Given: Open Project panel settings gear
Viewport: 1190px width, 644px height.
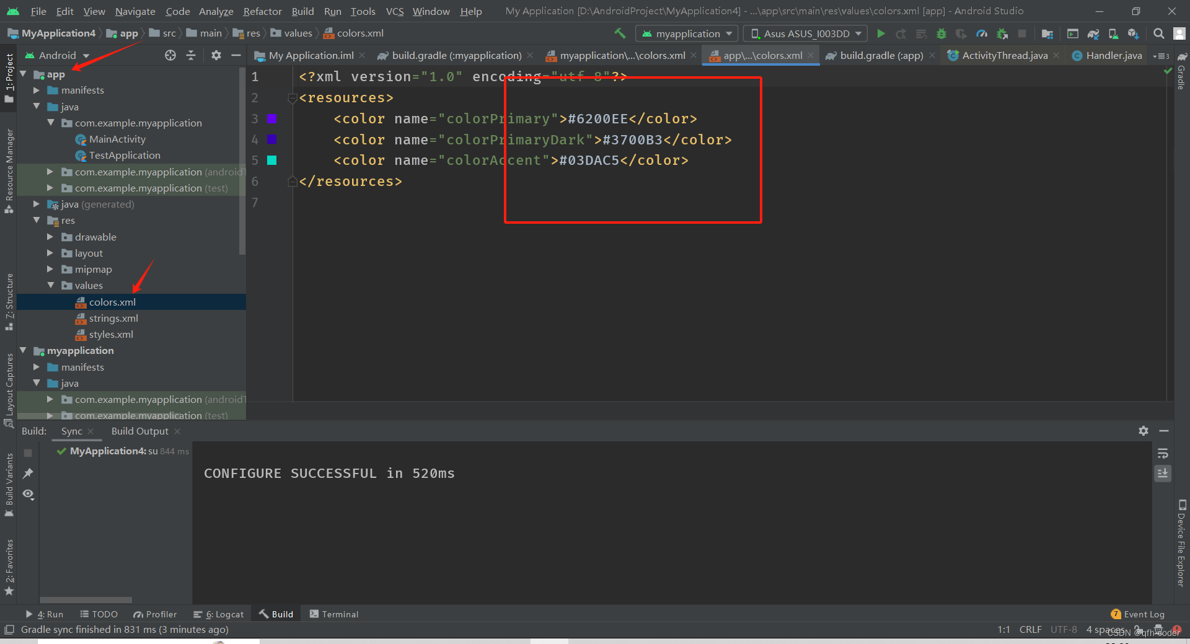Looking at the screenshot, I should [216, 55].
